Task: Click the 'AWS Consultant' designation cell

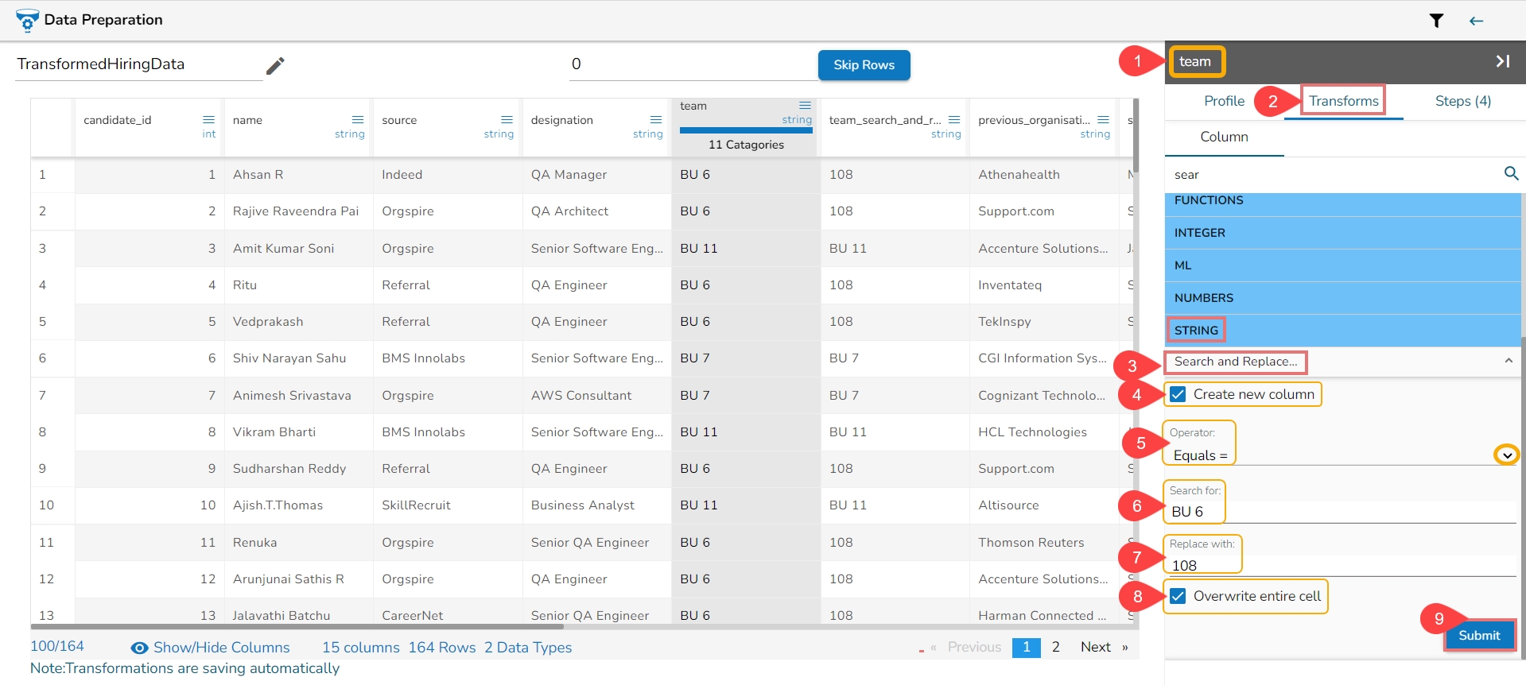Action: (581, 396)
